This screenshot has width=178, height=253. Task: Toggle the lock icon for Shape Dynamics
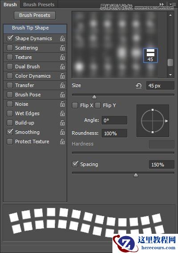[x=62, y=38]
